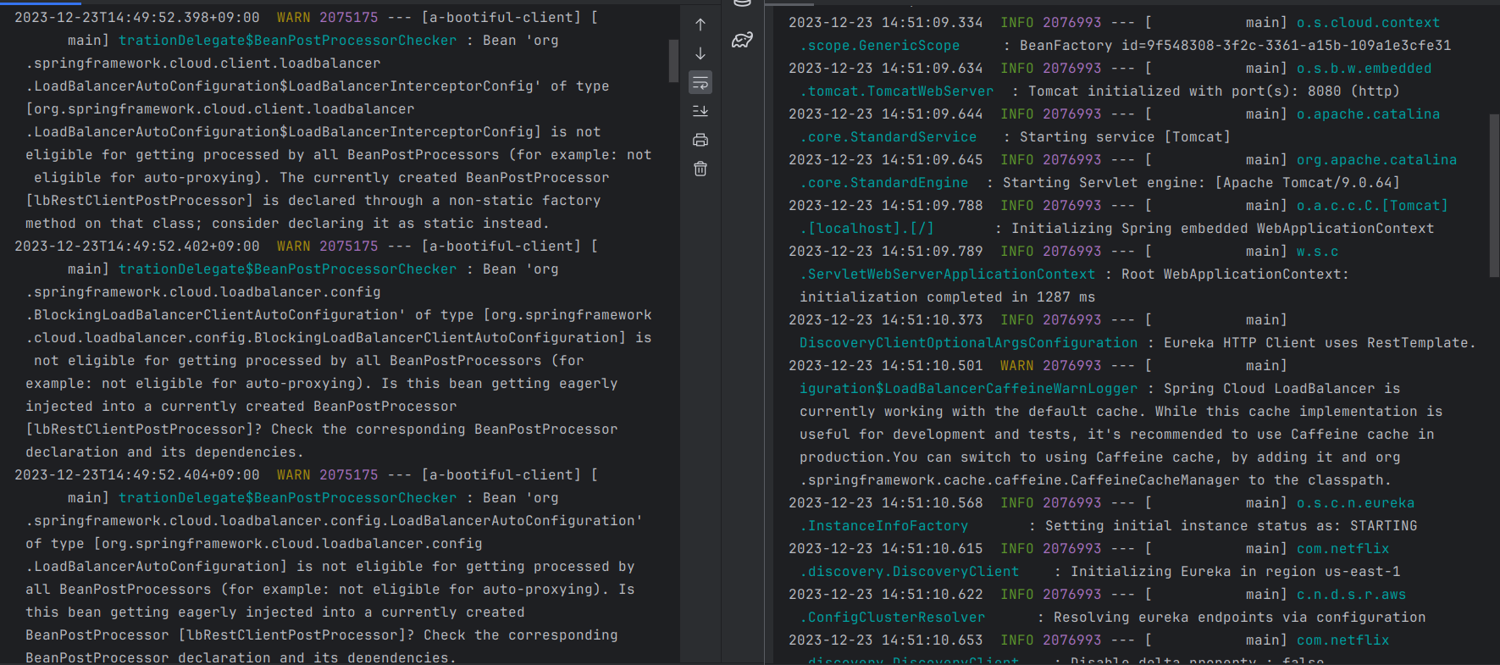The image size is (1500, 665).
Task: Click the o.s.b.w.embedded logger name
Action: pyautogui.click(x=1364, y=68)
